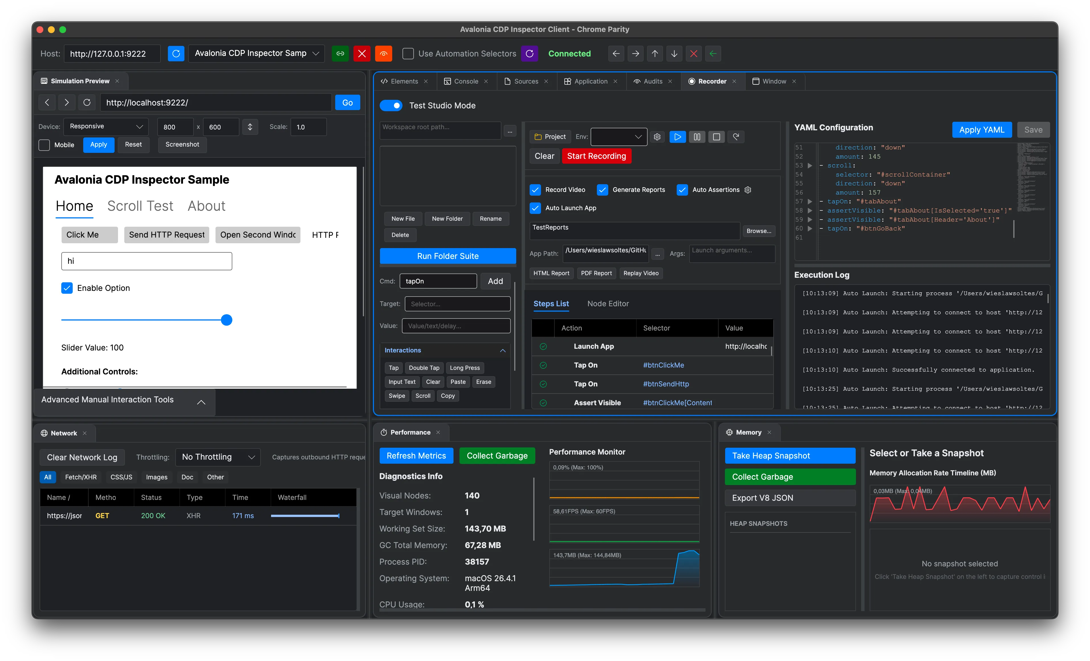
Task: Go forward in Simulation Preview browser
Action: coord(67,103)
